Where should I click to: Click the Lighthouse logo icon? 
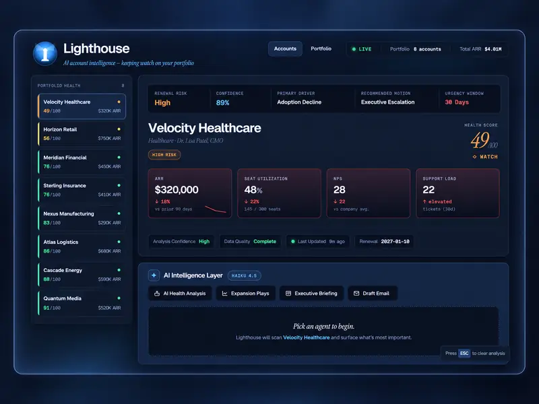[45, 54]
